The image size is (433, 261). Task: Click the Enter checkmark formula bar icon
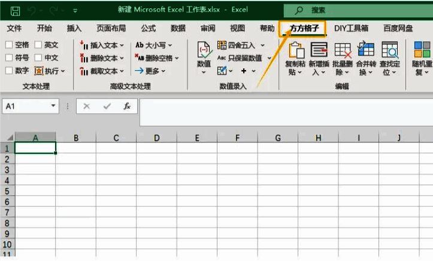(107, 106)
